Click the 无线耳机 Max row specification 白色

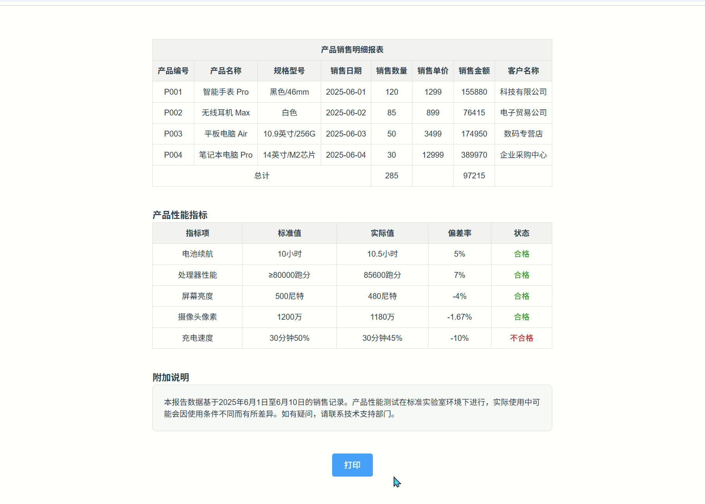coord(289,113)
